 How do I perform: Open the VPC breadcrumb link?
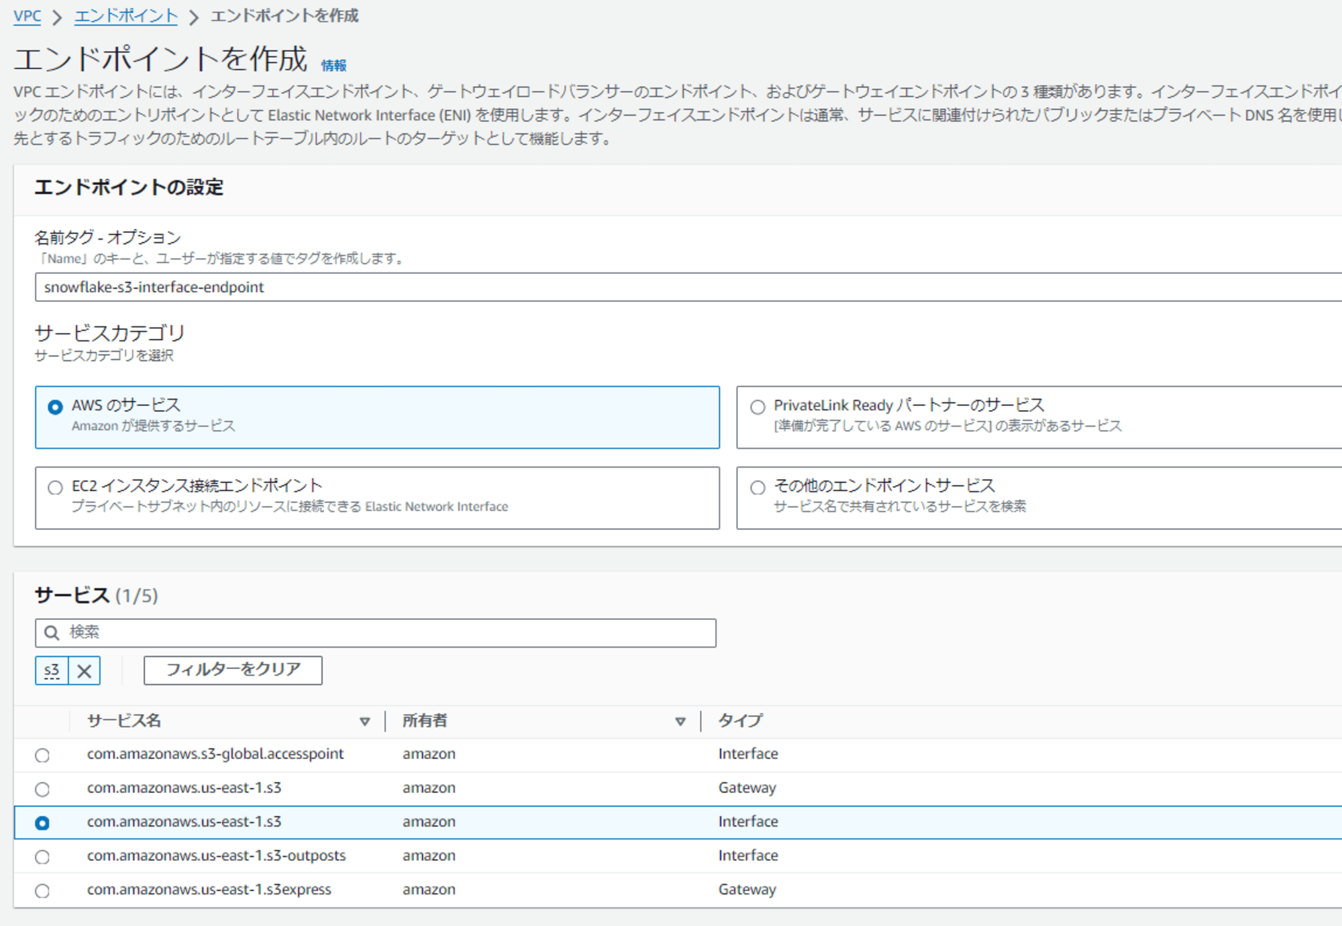27,15
